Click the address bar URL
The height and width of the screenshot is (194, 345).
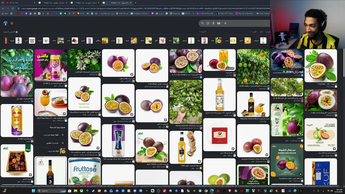[146, 8]
